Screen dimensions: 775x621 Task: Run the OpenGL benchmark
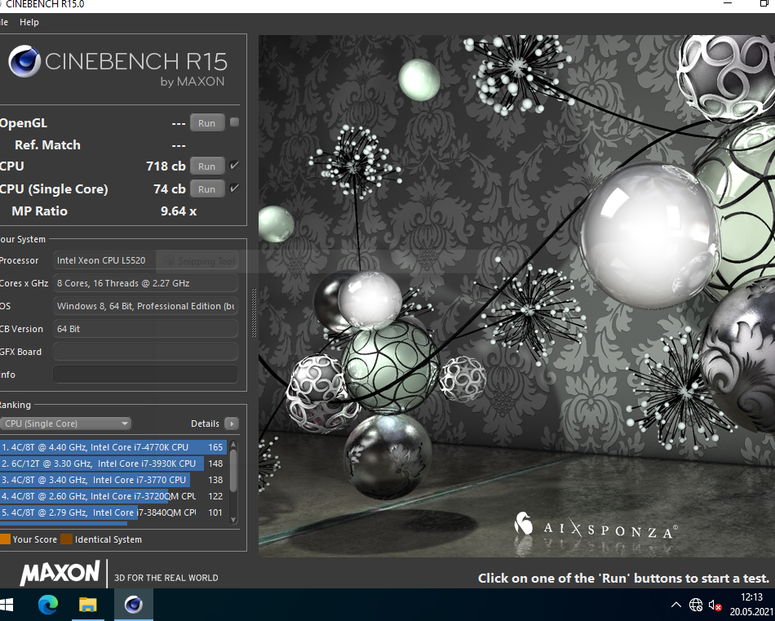click(207, 123)
